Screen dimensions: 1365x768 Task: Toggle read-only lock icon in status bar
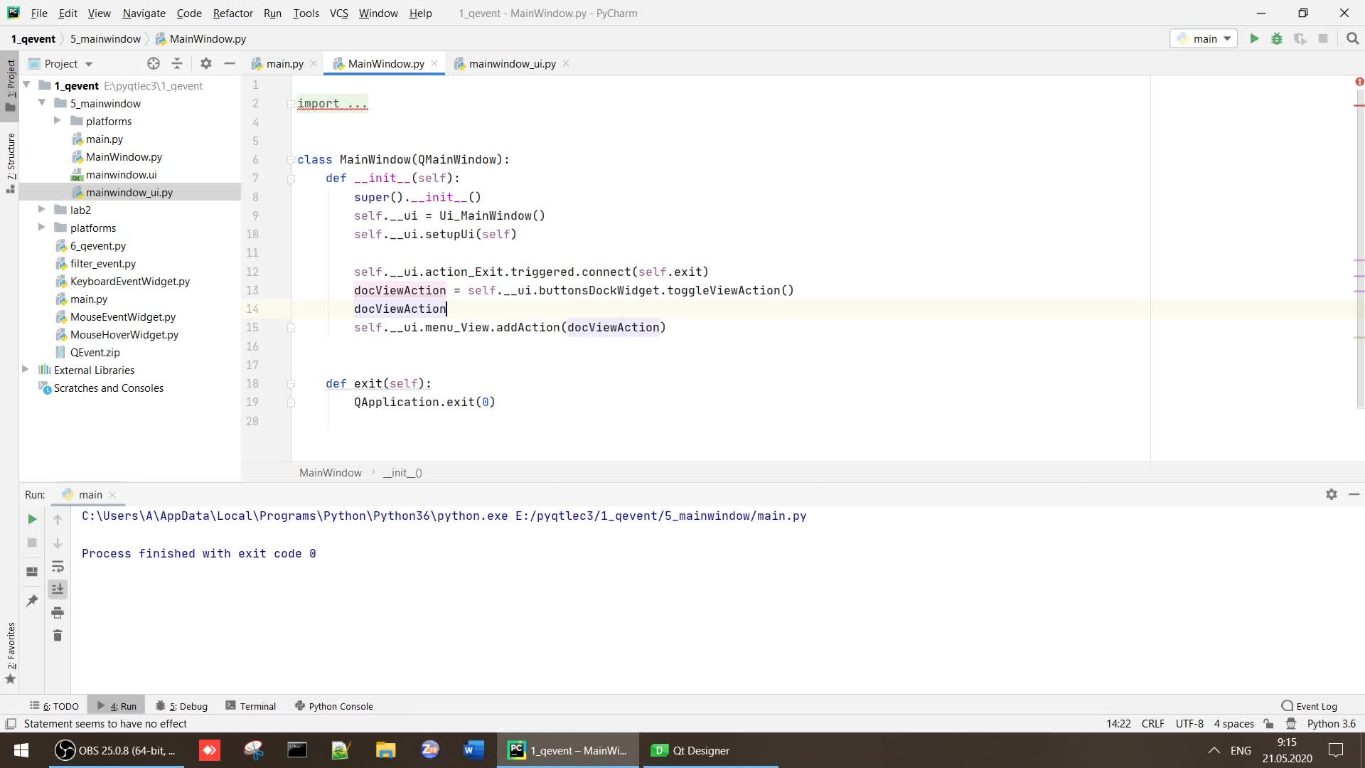click(1269, 724)
